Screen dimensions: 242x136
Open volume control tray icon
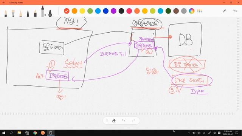pyautogui.click(x=199, y=133)
